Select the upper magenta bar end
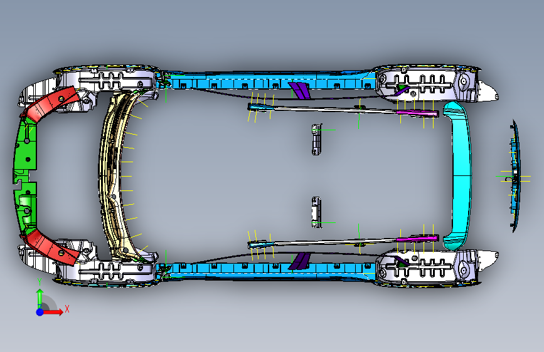 point(417,113)
